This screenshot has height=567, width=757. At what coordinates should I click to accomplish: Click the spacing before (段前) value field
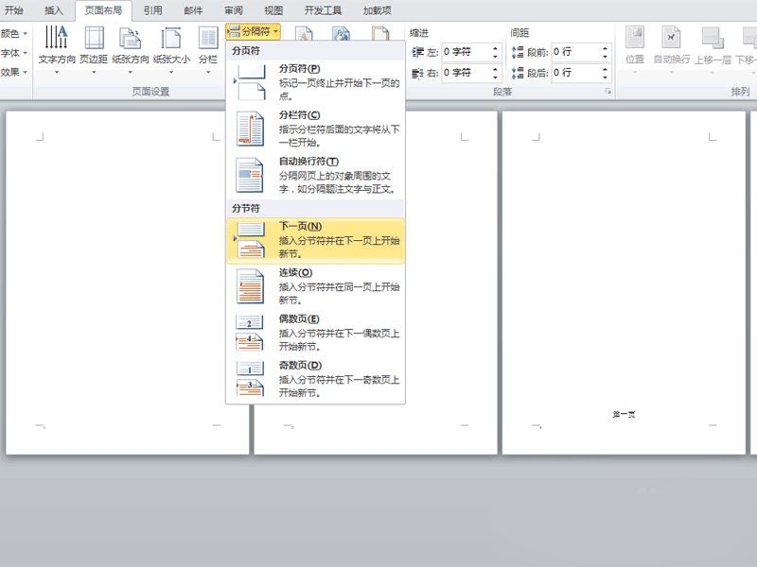pos(575,52)
